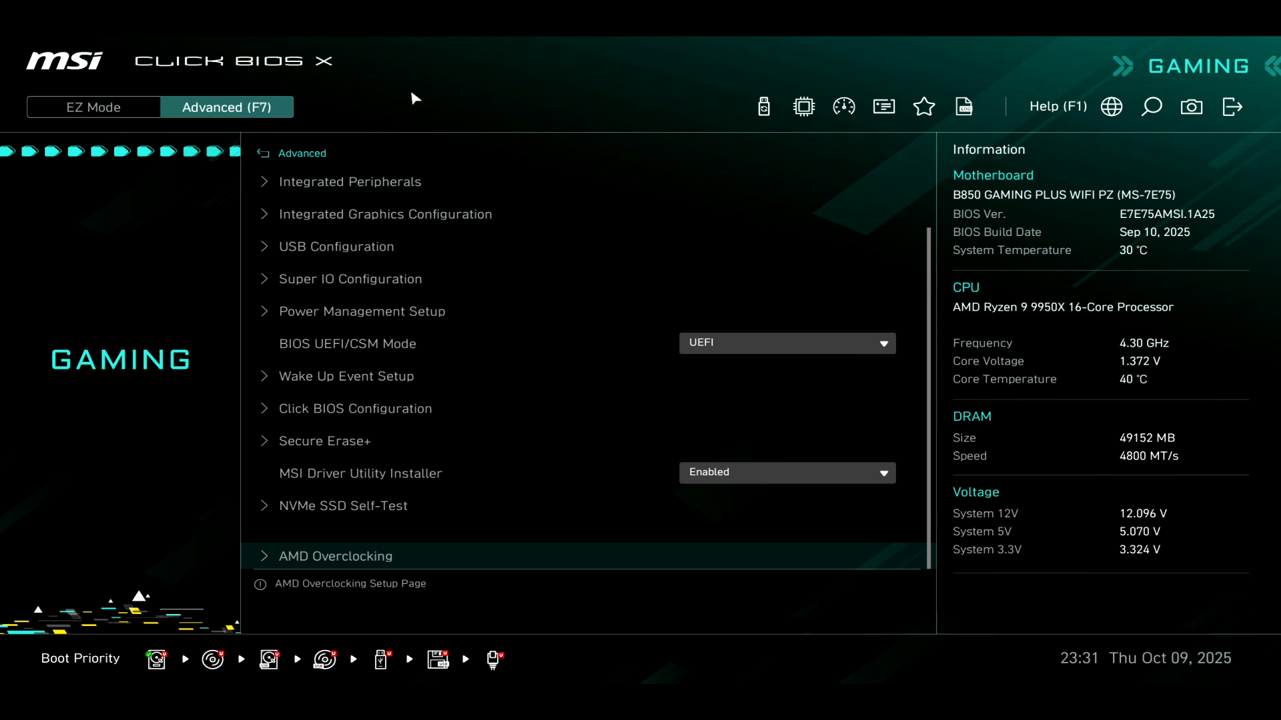
Task: Open AMD Overclocking menu entry
Action: (x=336, y=556)
